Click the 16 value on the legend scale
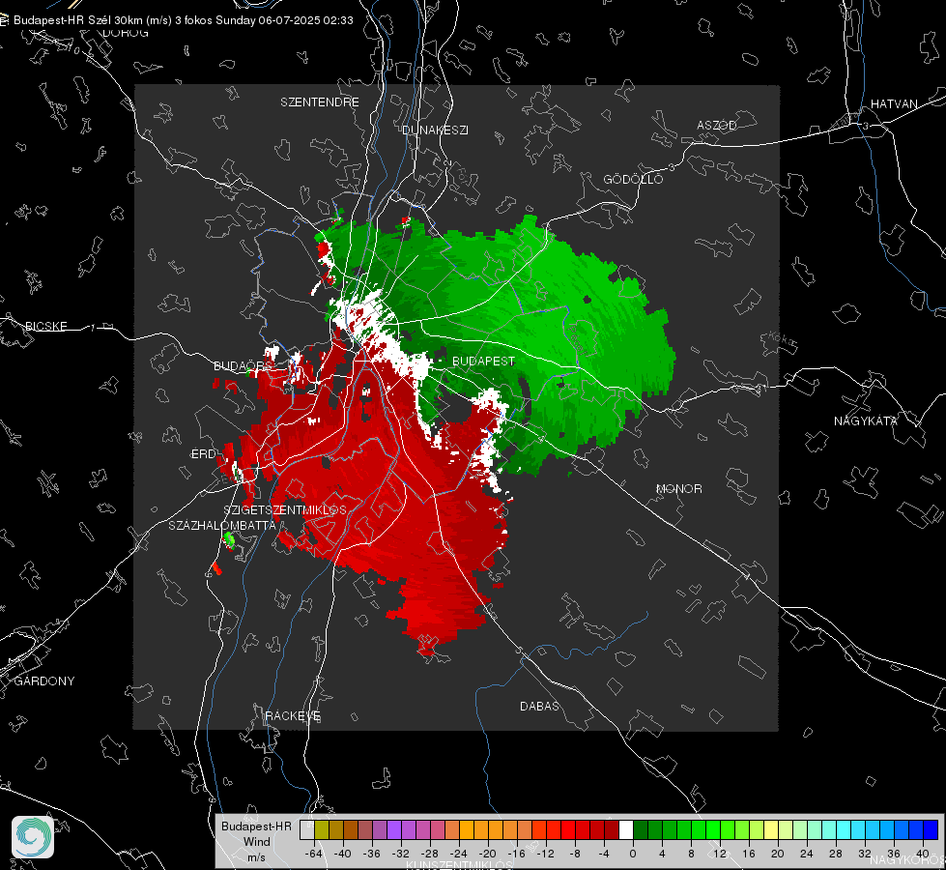946x870 pixels. click(x=749, y=854)
